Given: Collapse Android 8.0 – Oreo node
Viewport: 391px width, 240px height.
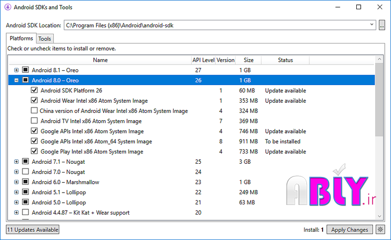Looking at the screenshot, I should [x=17, y=80].
